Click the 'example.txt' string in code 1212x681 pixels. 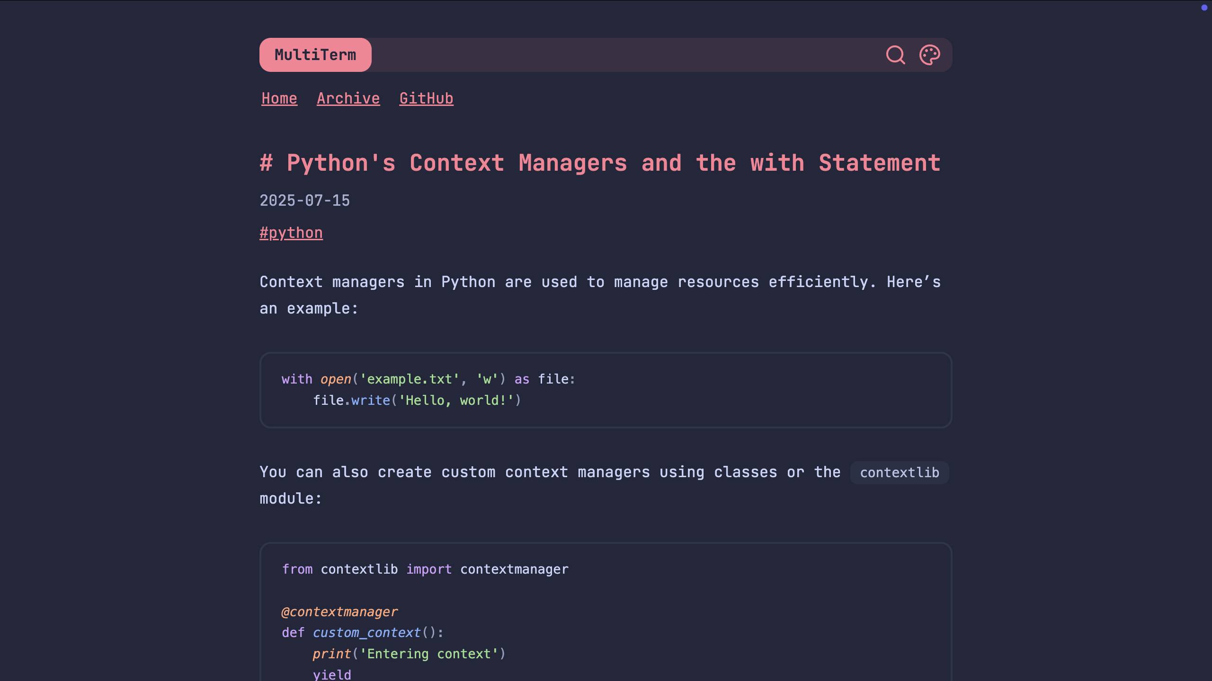click(x=409, y=379)
